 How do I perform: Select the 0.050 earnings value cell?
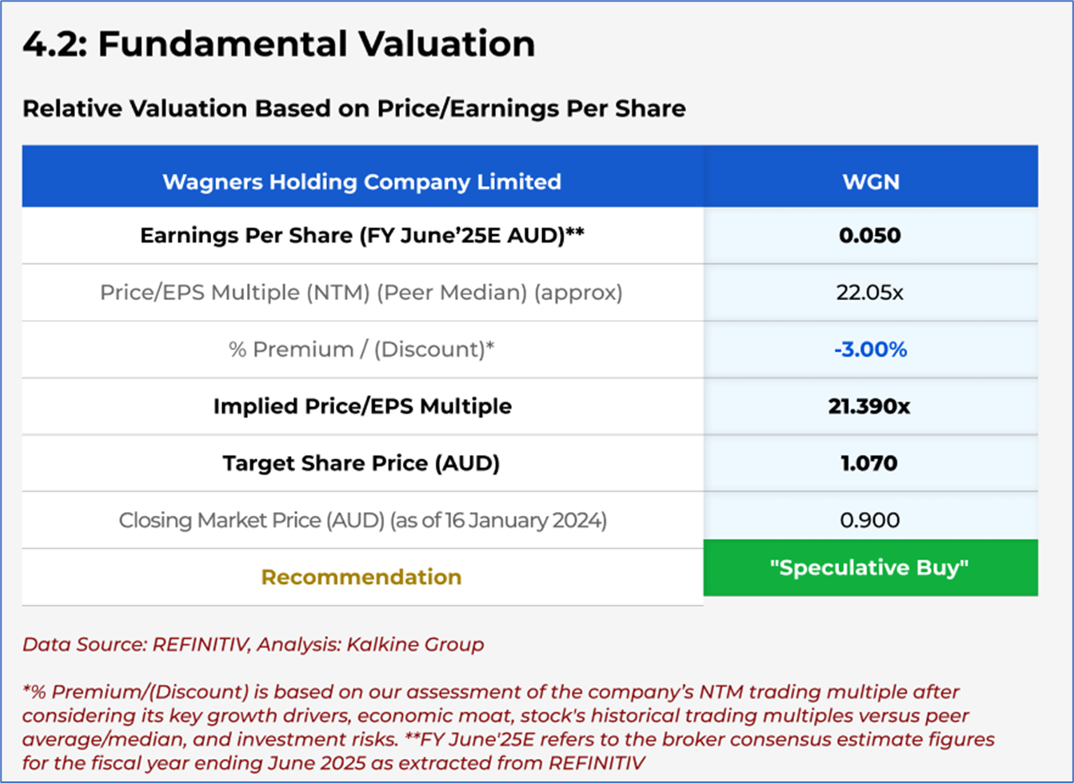[x=869, y=236]
